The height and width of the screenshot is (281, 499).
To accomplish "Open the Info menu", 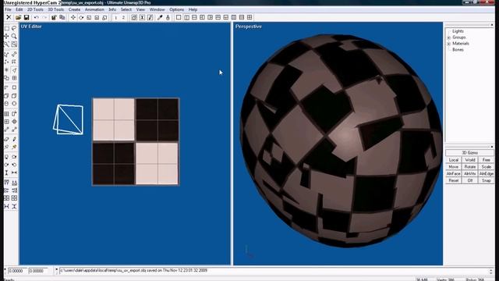I will 112,9.
